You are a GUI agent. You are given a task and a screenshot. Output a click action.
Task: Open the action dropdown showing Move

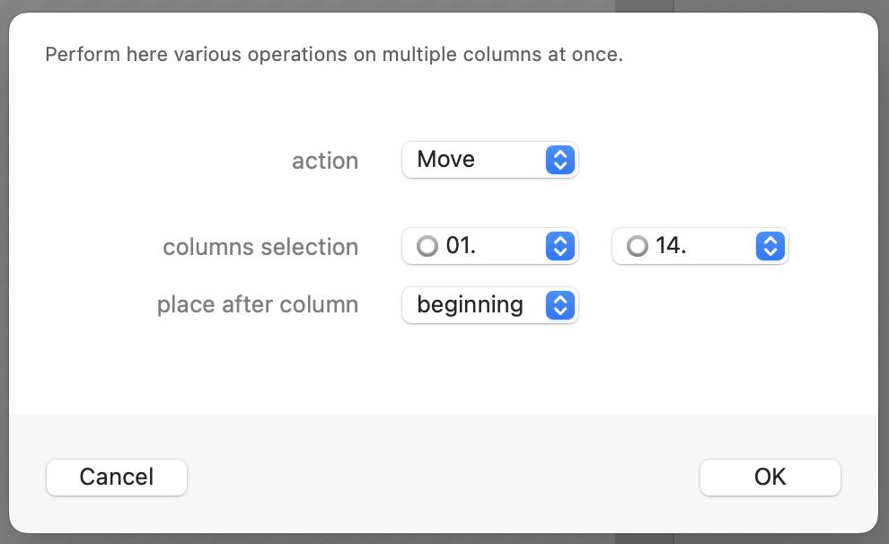(489, 160)
